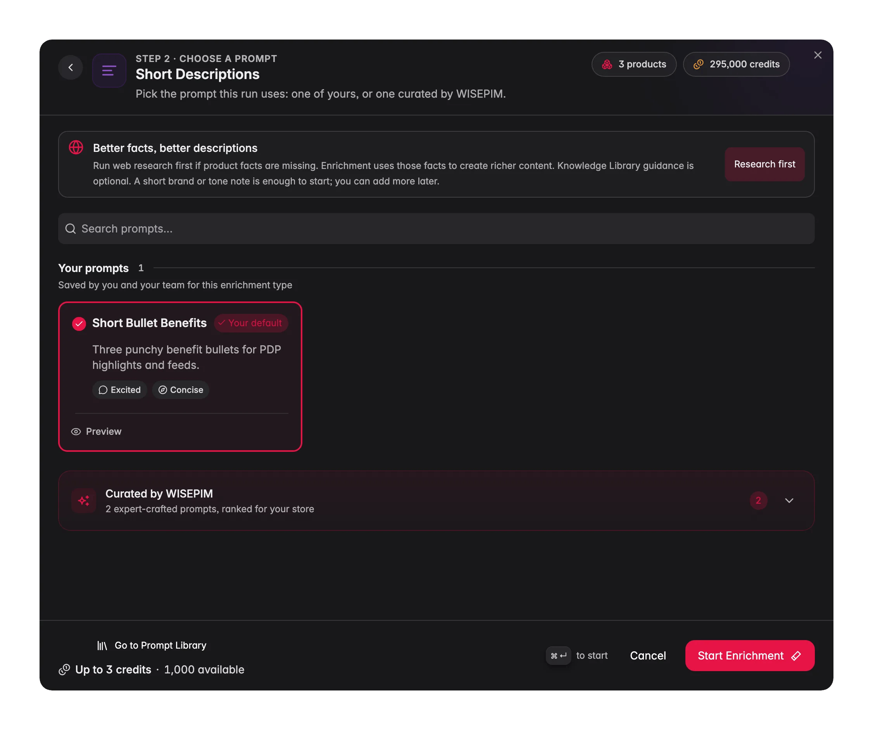873x730 pixels.
Task: Click Curated by WISEPIM heading
Action: (x=159, y=493)
